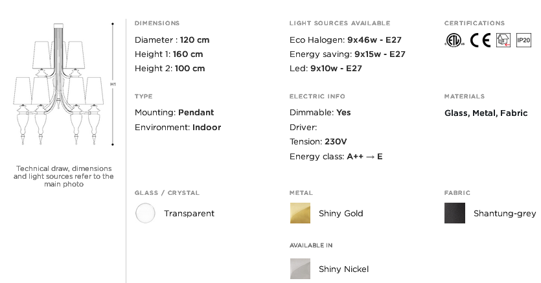Image resolution: width=541 pixels, height=283 pixels.
Task: Click the IP20 rating icon
Action: (524, 40)
